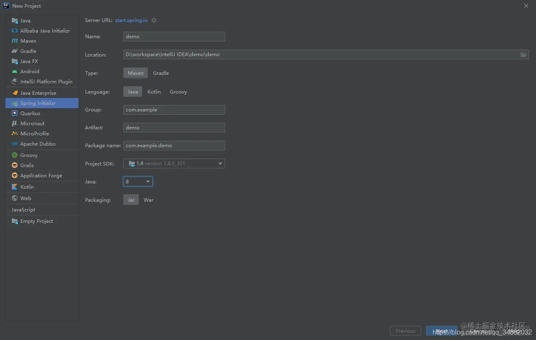Click the Package name field
The width and height of the screenshot is (536, 340).
click(174, 146)
